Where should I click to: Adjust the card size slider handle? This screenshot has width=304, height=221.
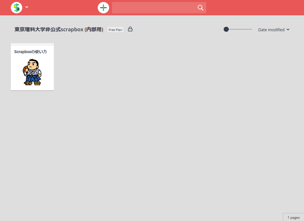click(x=226, y=29)
